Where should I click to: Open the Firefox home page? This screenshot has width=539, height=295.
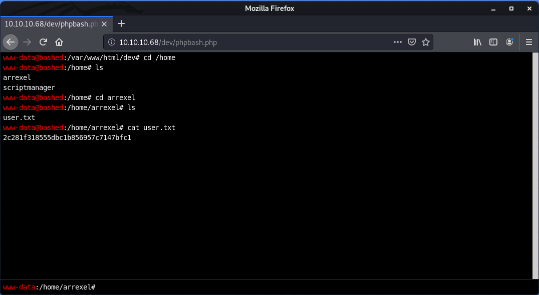point(59,42)
